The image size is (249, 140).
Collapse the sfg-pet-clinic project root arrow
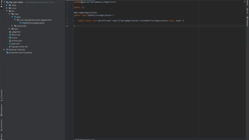(4, 2)
